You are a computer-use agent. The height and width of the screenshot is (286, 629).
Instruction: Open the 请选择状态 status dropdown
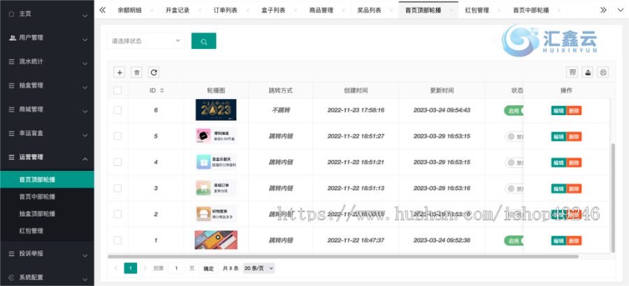point(146,41)
